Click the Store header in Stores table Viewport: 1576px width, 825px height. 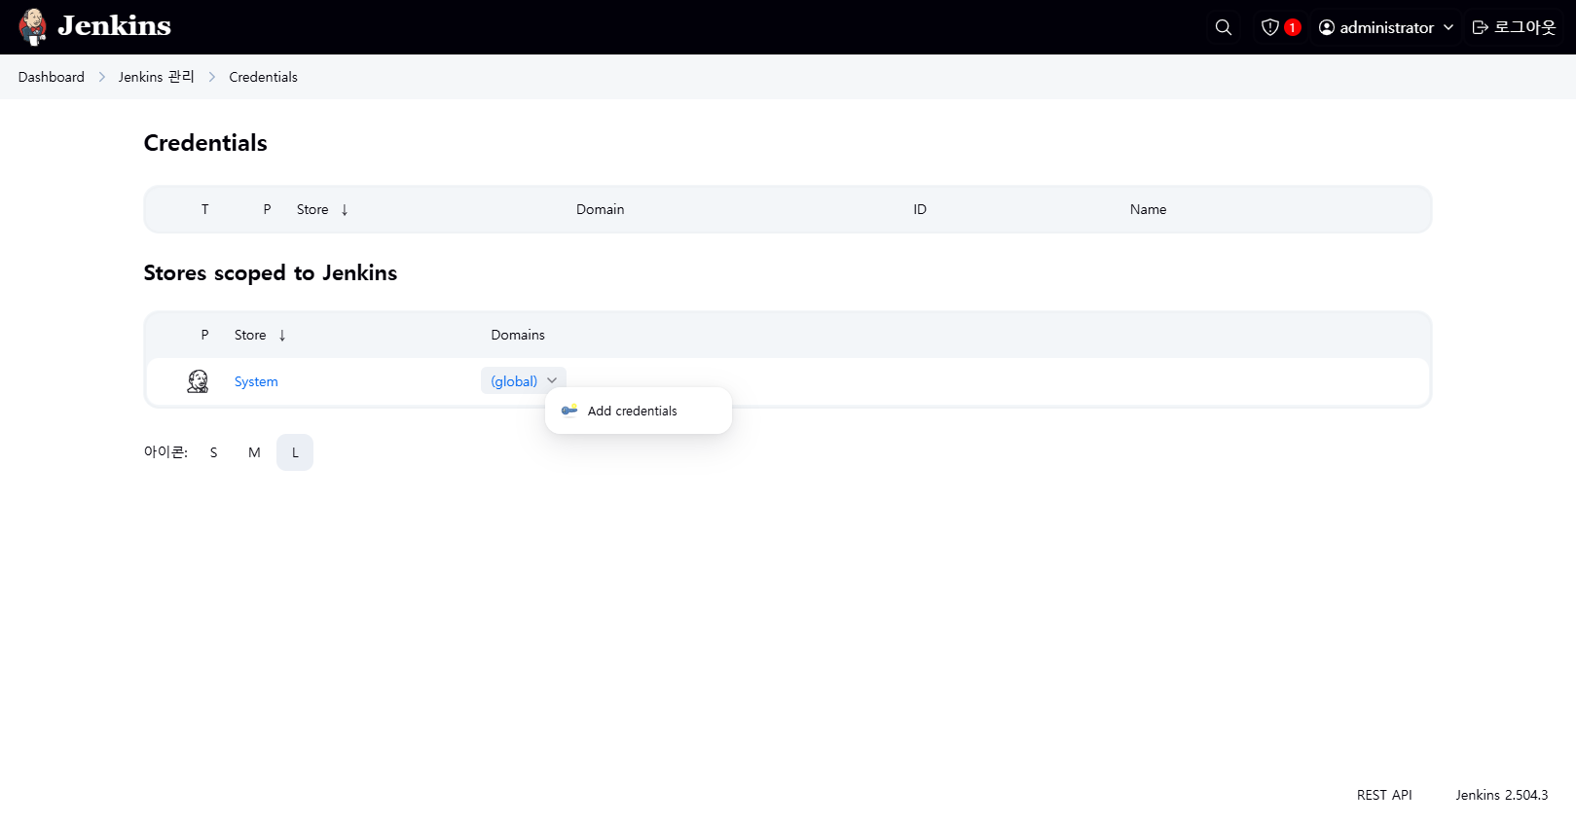[250, 335]
